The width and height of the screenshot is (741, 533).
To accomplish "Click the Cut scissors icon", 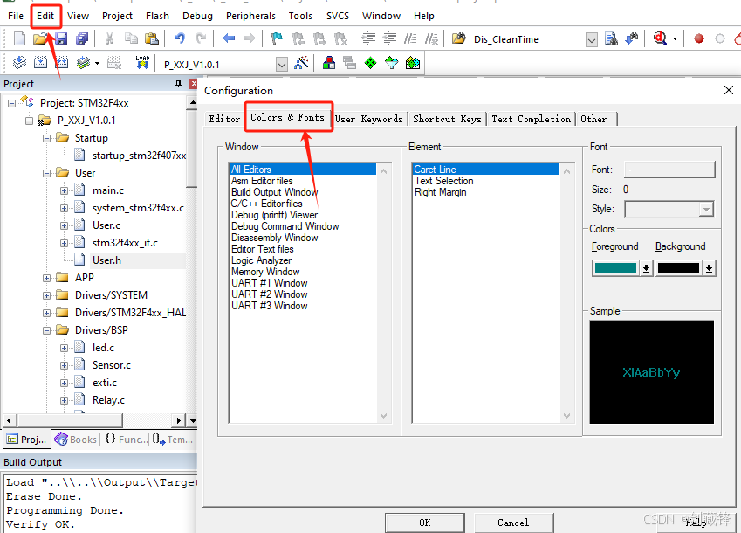I will point(109,38).
